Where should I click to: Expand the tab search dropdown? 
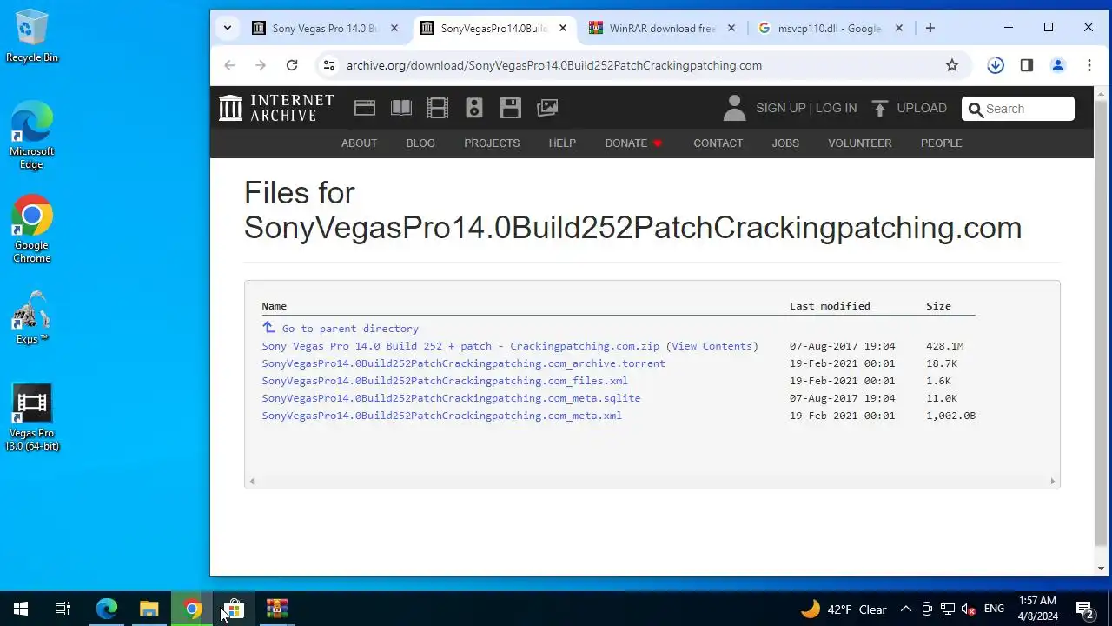coord(228,28)
